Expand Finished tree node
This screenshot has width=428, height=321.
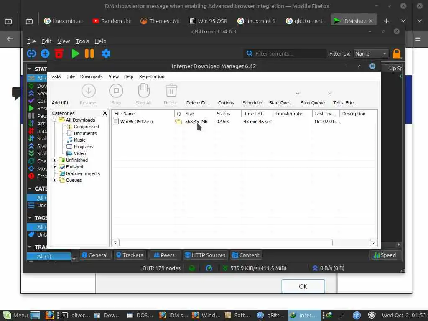55,166
